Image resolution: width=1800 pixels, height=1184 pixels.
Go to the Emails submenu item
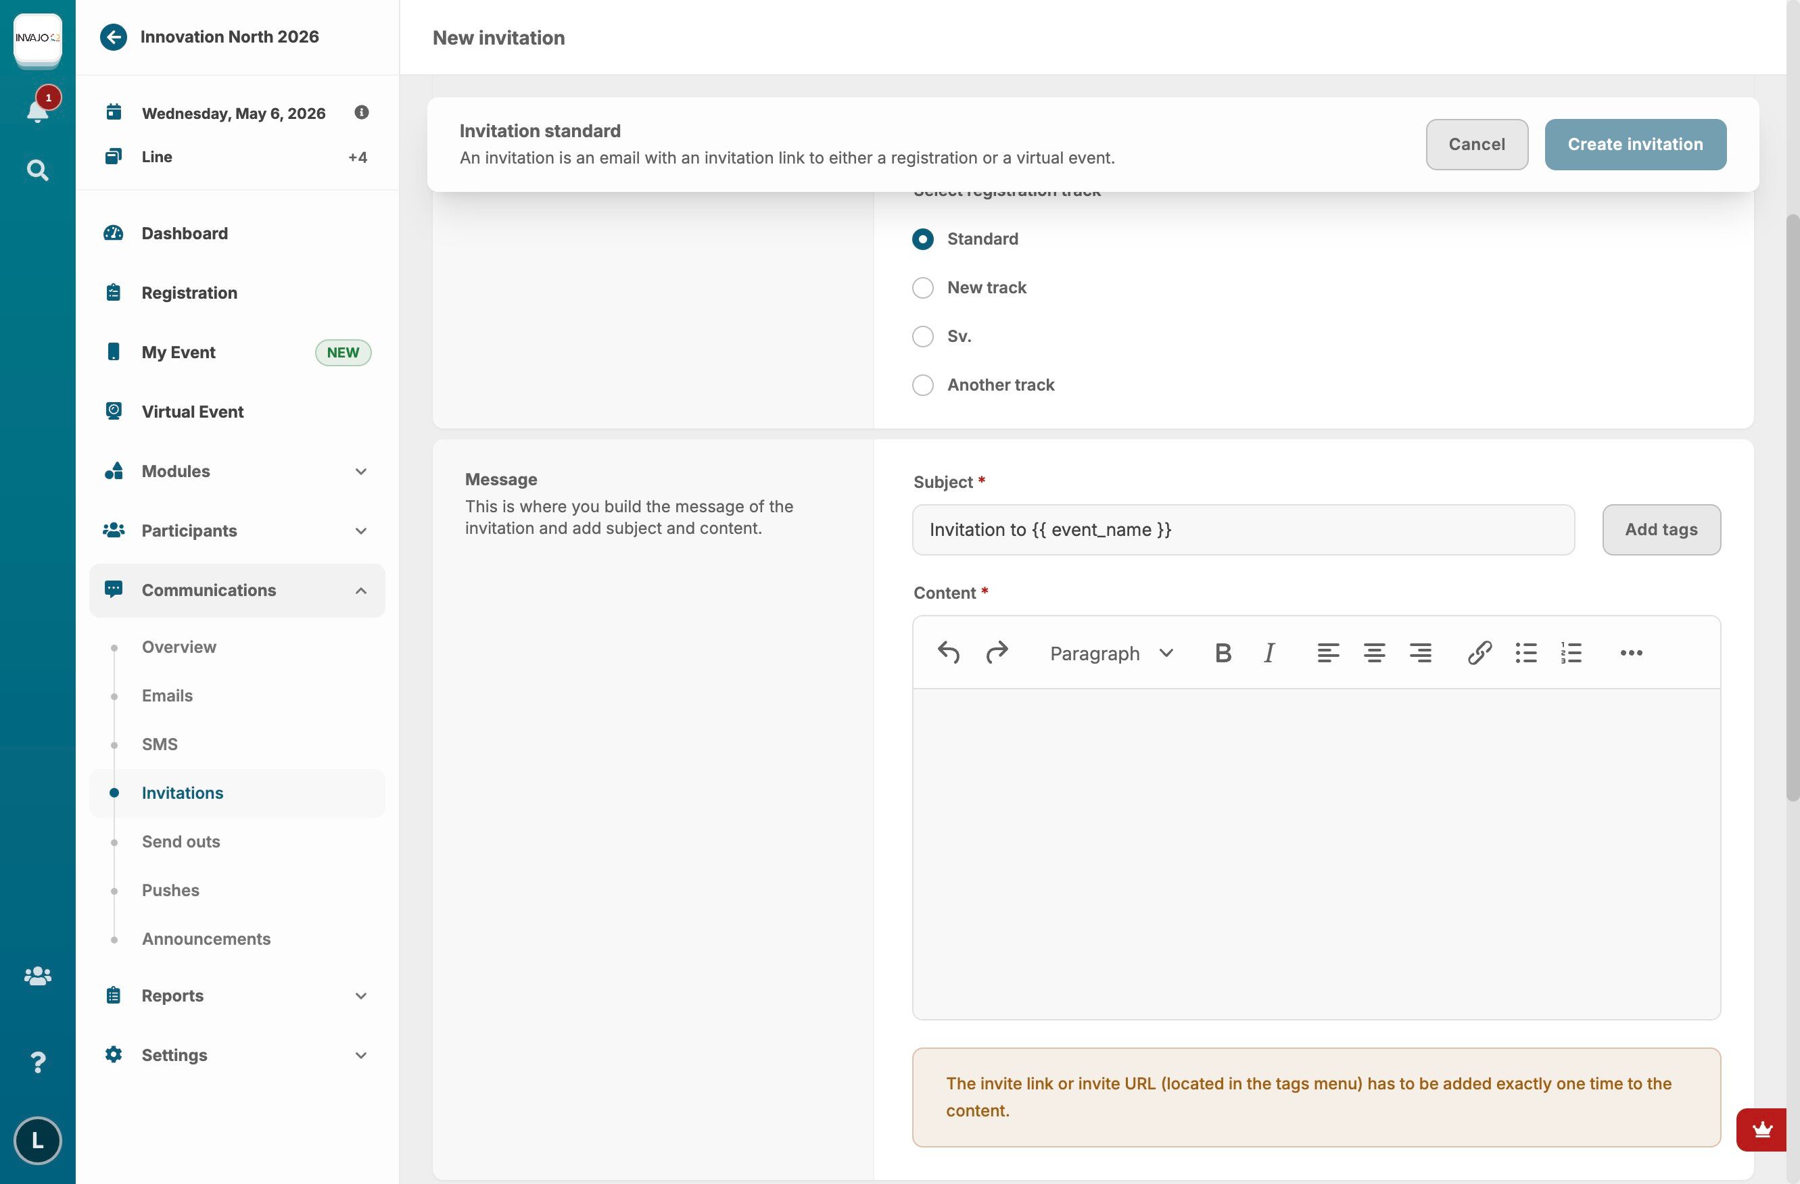[167, 695]
